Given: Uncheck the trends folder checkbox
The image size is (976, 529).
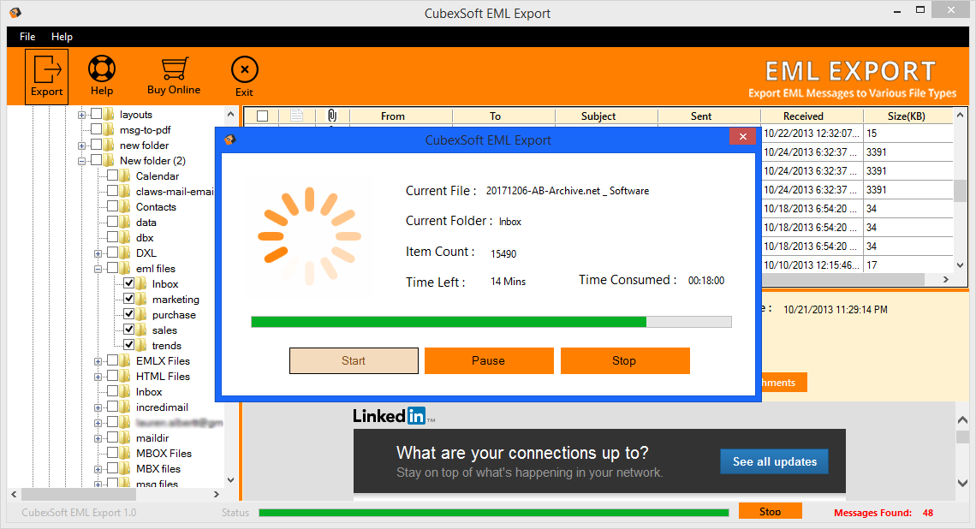Looking at the screenshot, I should tap(128, 345).
